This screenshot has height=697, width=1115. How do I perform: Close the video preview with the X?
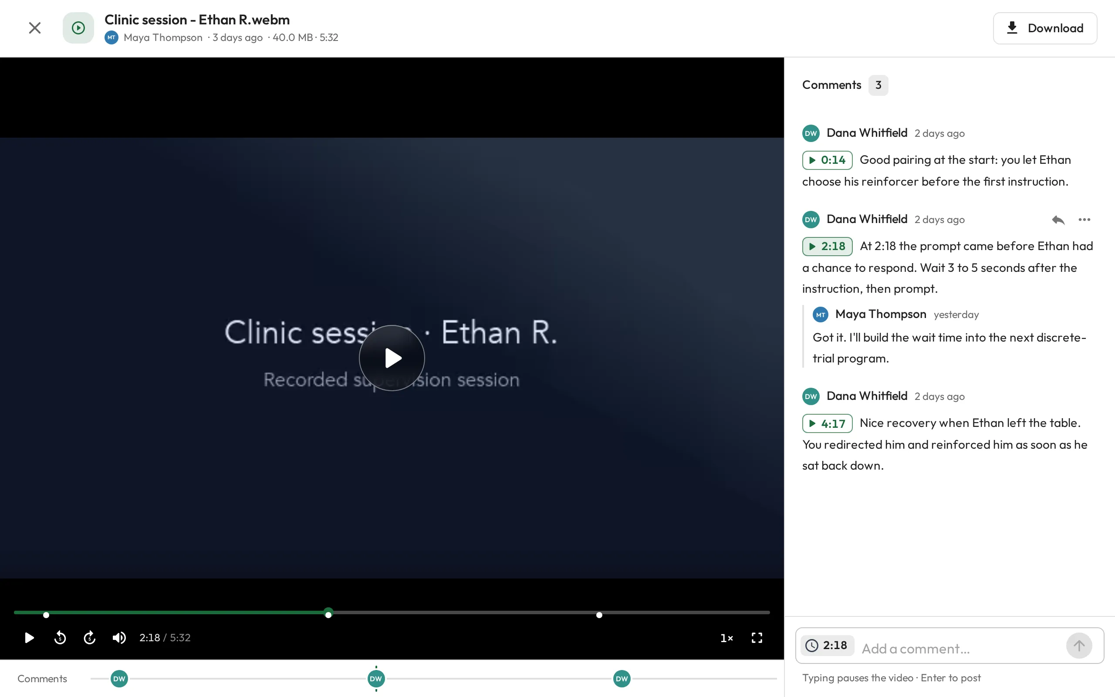tap(34, 28)
